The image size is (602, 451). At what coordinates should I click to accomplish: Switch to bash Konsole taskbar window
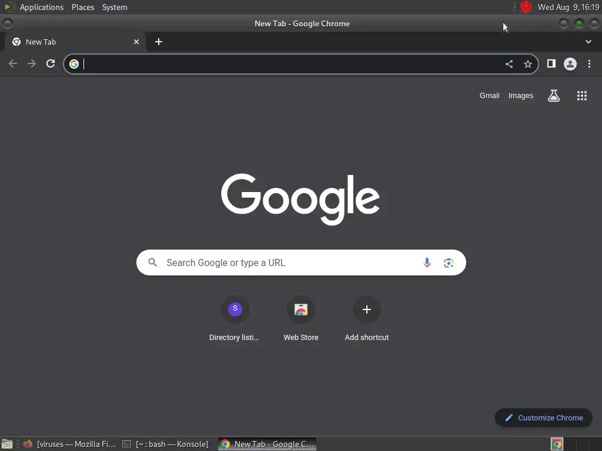click(x=165, y=444)
